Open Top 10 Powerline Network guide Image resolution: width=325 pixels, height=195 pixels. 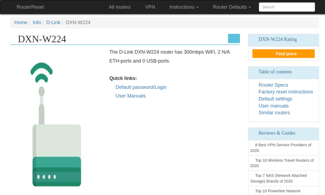point(283,191)
